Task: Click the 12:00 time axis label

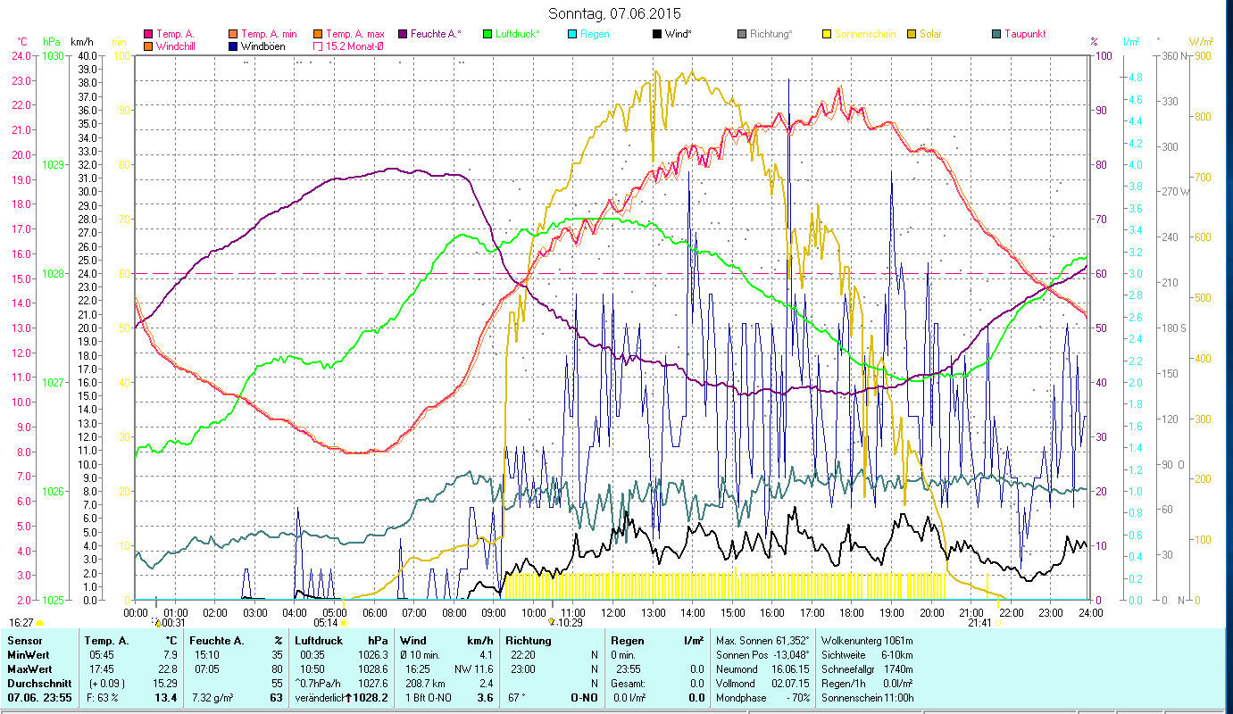Action: point(613,612)
